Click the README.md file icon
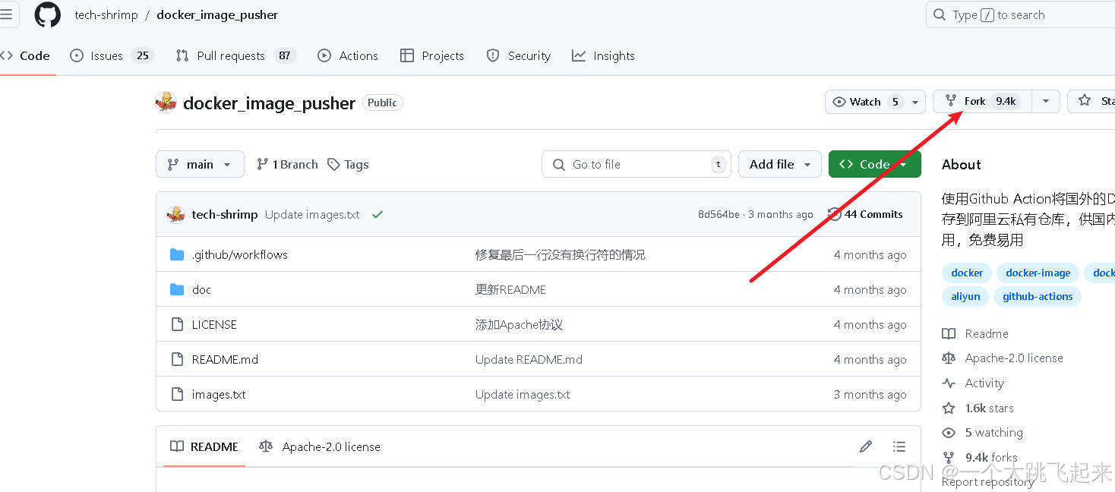This screenshot has width=1115, height=492. click(177, 360)
